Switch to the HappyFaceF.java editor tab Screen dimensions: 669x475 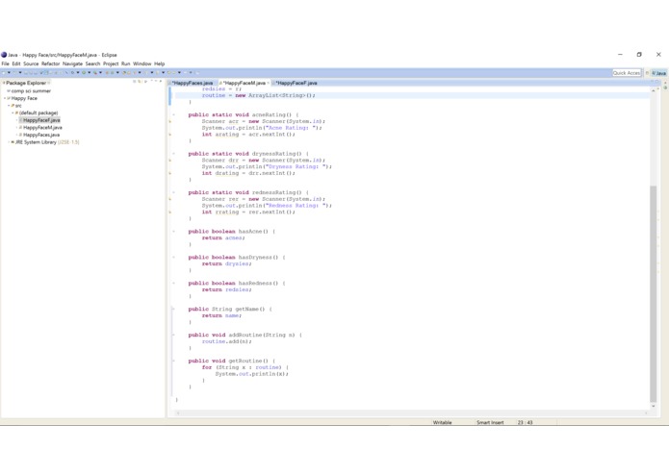[296, 83]
